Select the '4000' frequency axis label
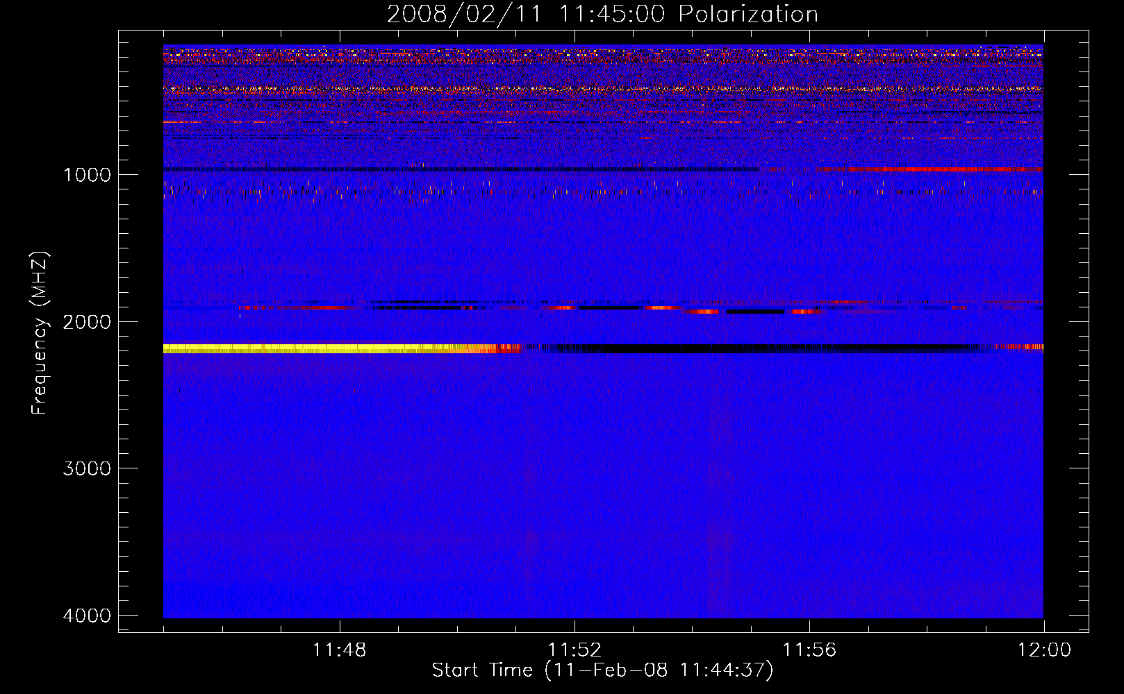 tap(87, 616)
